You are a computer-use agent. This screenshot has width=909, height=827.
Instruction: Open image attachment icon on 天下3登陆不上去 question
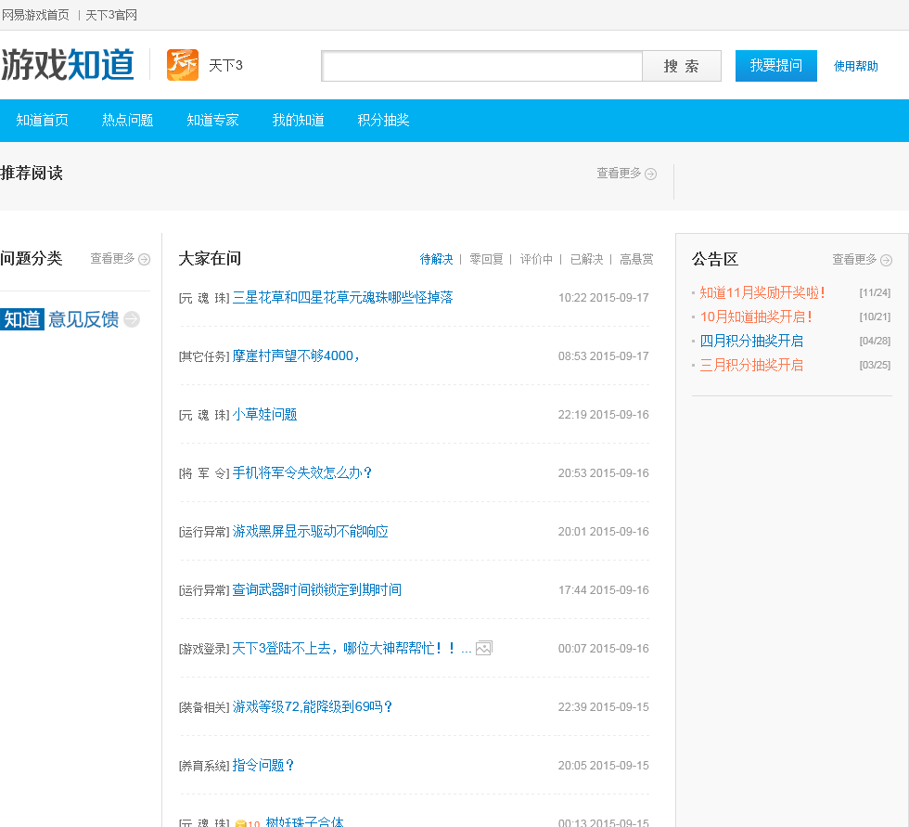tap(483, 648)
